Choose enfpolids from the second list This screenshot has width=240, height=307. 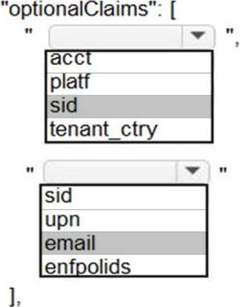(124, 265)
